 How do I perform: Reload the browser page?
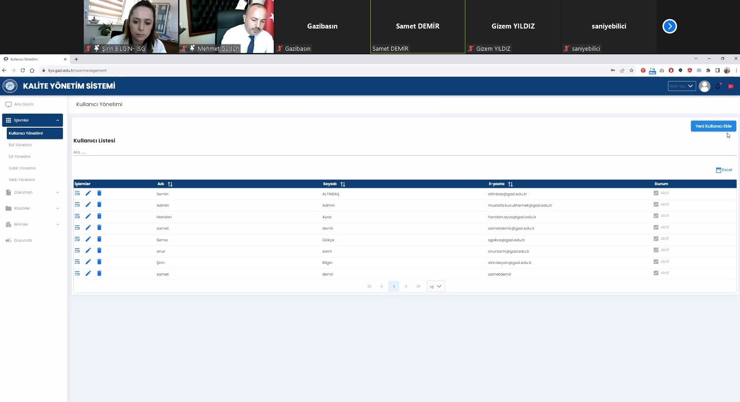pos(23,70)
